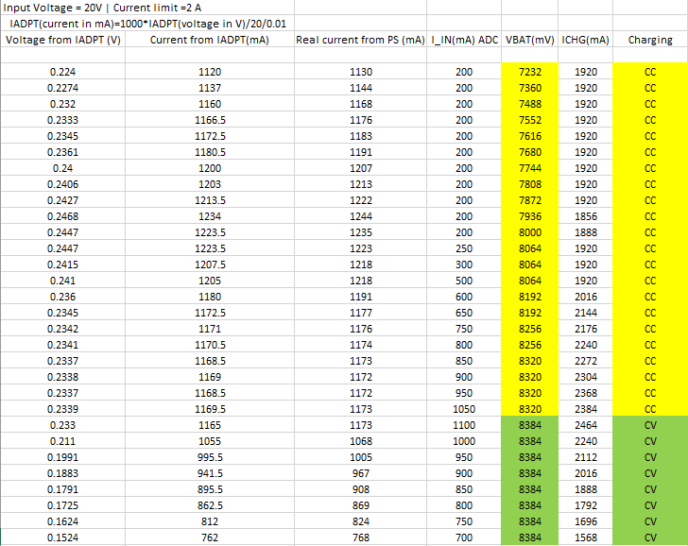Select the 'Charging' column header

pyautogui.click(x=650, y=40)
